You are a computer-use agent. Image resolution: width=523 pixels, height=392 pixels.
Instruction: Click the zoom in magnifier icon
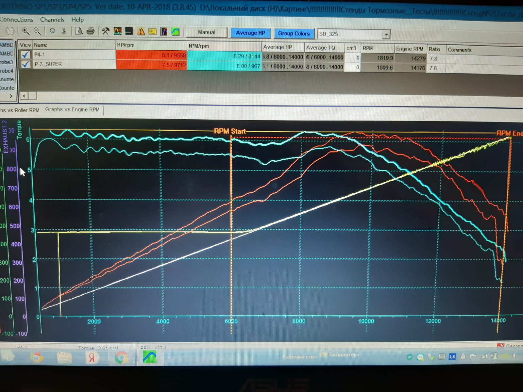pyautogui.click(x=25, y=31)
